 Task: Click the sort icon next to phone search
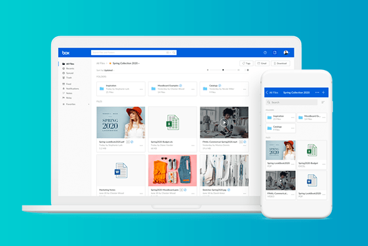pos(323,102)
